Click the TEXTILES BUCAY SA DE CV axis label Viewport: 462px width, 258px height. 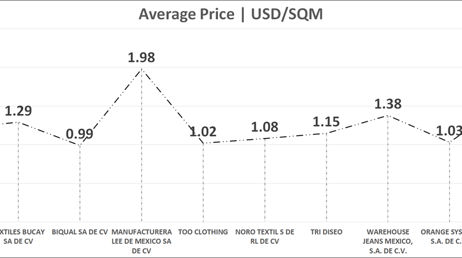17,236
